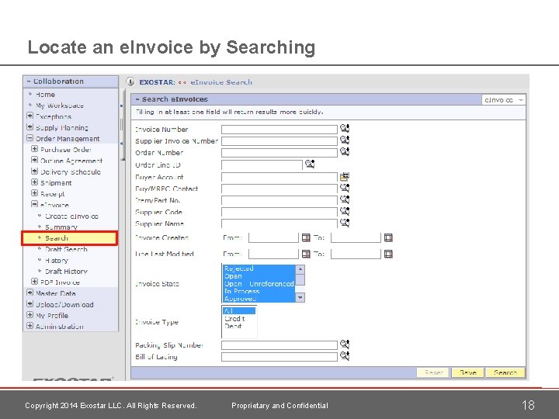This screenshot has height=419, width=559.
Task: Expand the Master Data node
Action: (30, 293)
